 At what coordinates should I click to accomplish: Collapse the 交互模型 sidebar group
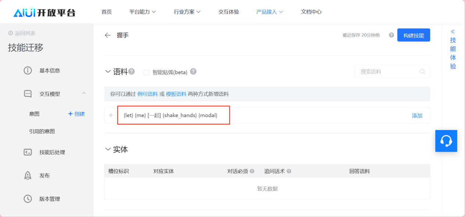(x=84, y=94)
